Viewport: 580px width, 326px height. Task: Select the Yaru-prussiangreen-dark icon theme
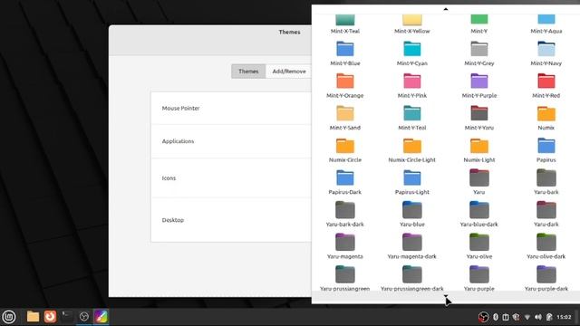pos(411,278)
